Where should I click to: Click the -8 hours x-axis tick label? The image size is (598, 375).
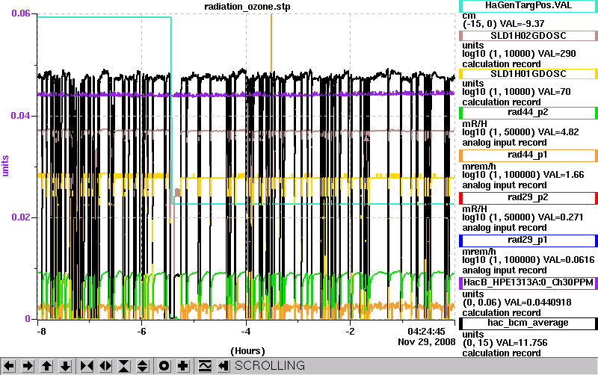(x=41, y=331)
